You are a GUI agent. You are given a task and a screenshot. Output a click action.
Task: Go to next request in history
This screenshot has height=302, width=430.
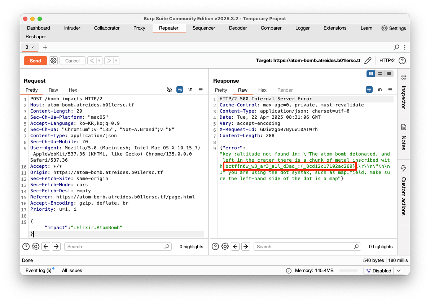[109, 61]
